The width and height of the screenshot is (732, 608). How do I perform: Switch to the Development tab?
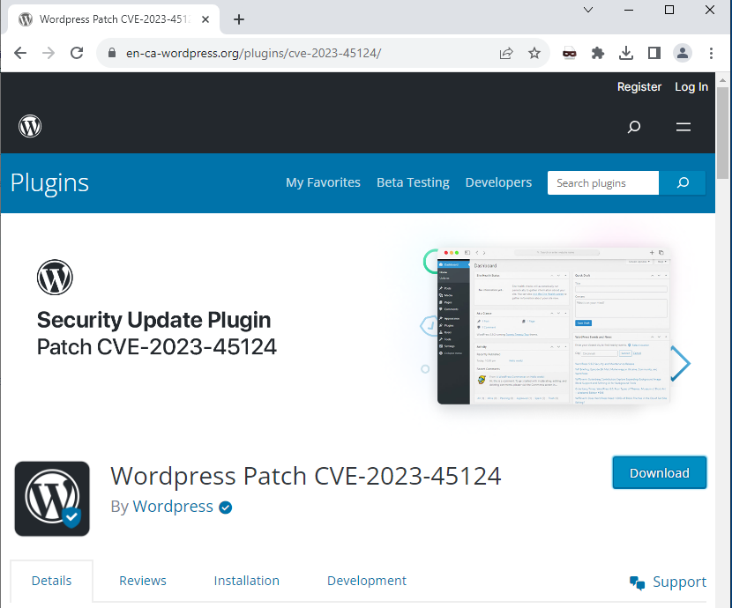pyautogui.click(x=367, y=581)
